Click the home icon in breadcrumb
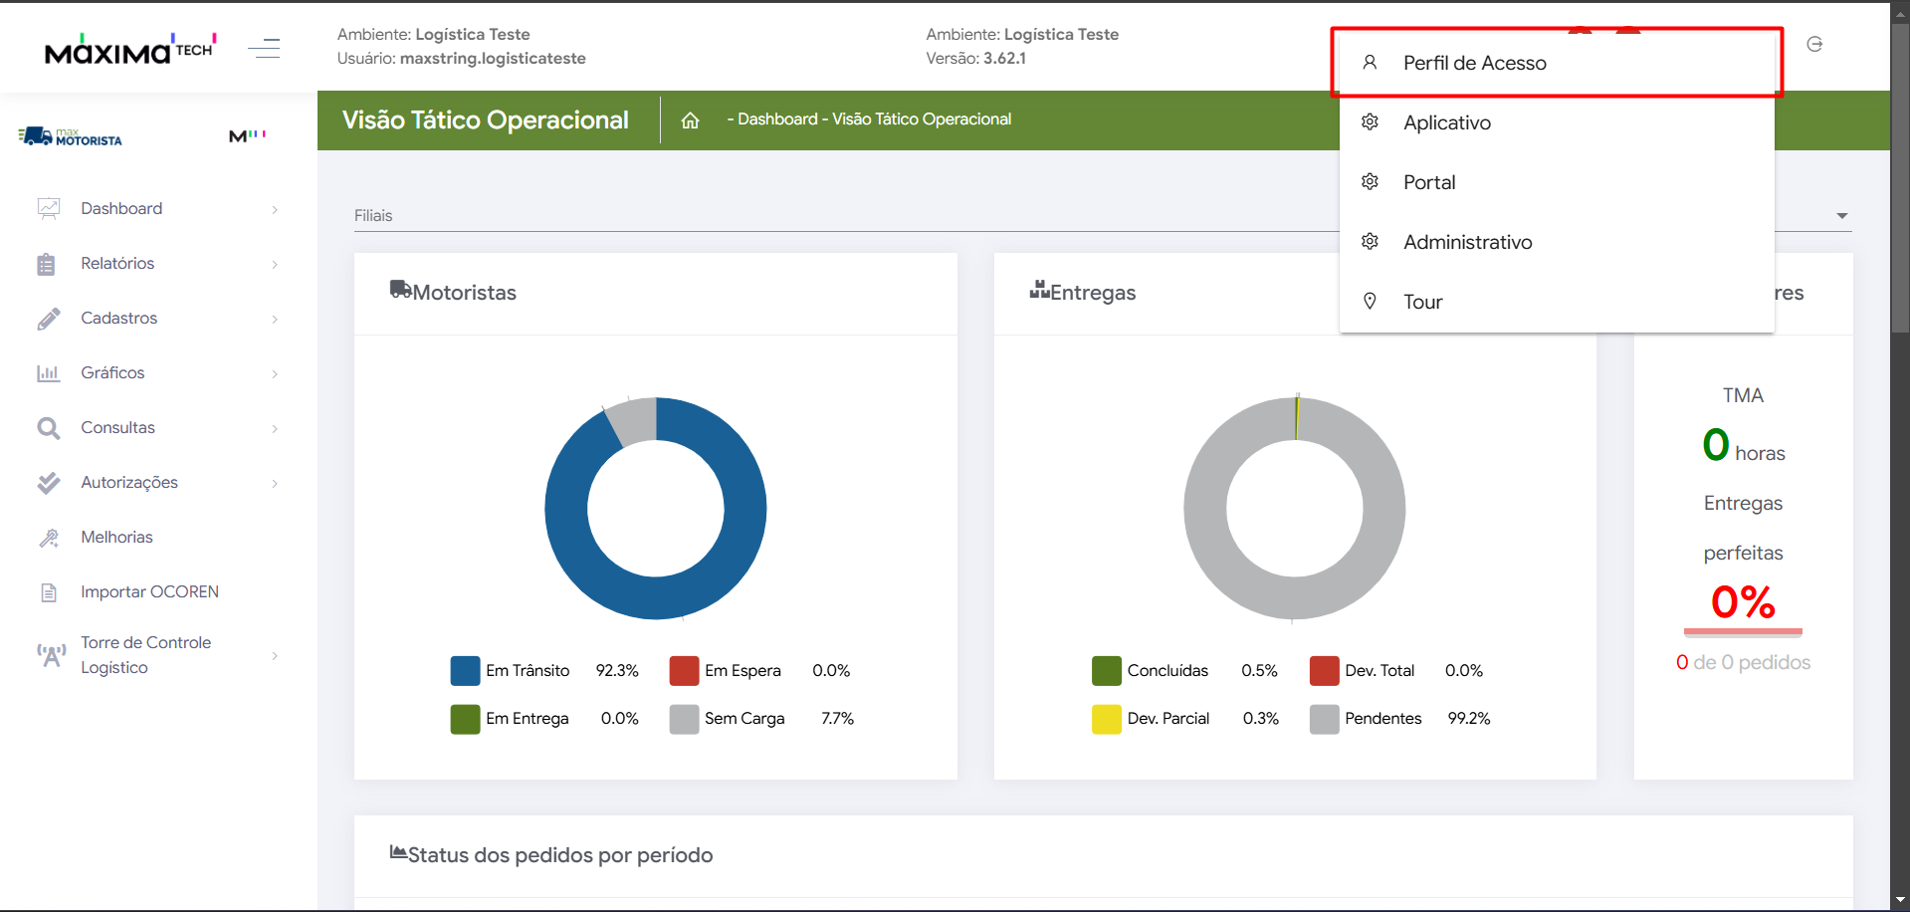Screen dimensions: 1910x912 (690, 120)
